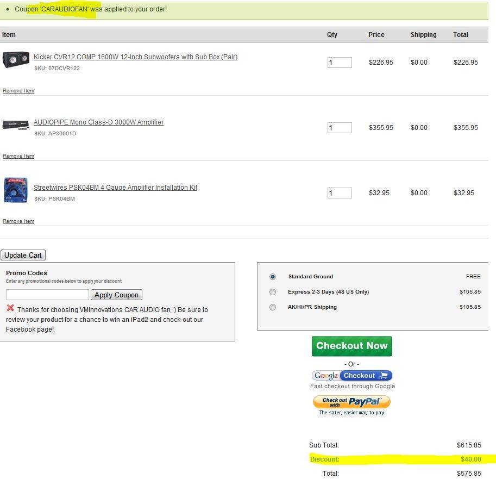The image size is (496, 479).
Task: Remove the Streetwires installation kit item
Action: (18, 221)
